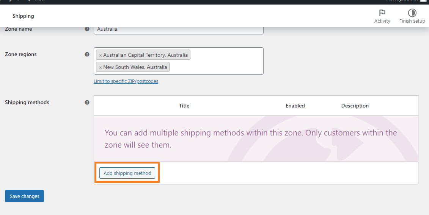Open the Finish setup half-circle icon
This screenshot has height=215, width=429.
click(412, 12)
